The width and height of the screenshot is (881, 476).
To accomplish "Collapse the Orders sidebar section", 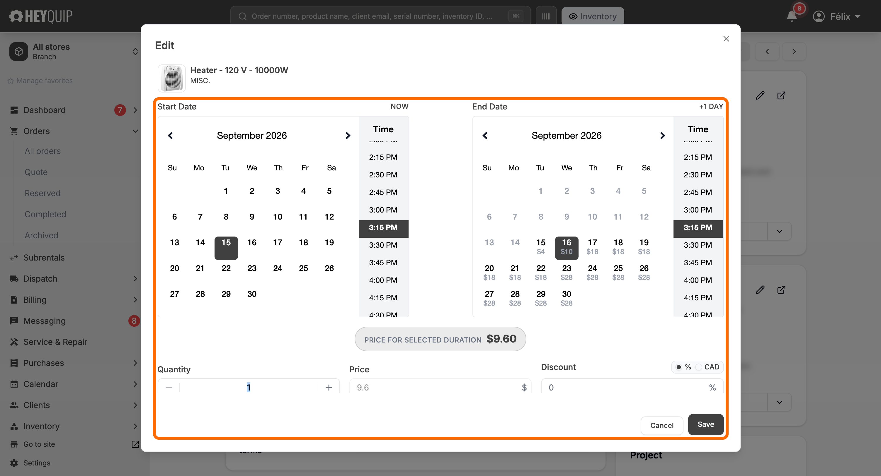I will pos(135,131).
